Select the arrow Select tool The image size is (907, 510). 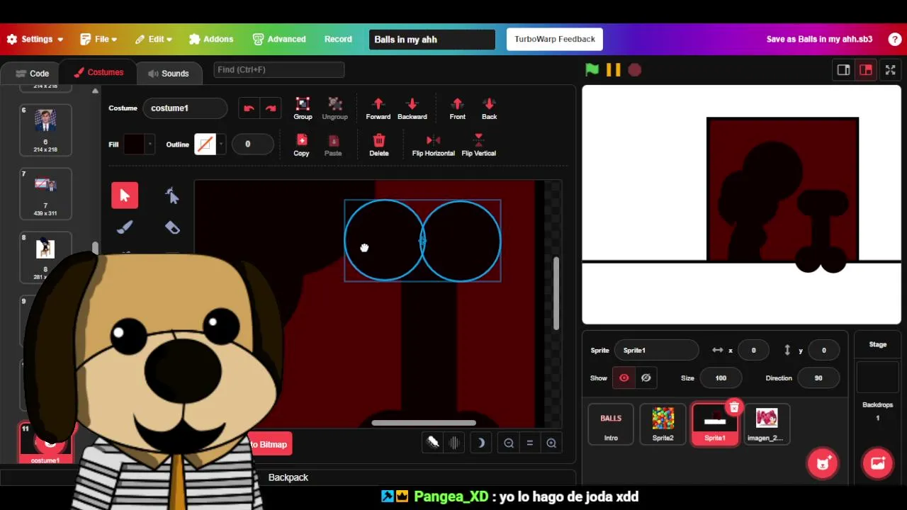(125, 195)
